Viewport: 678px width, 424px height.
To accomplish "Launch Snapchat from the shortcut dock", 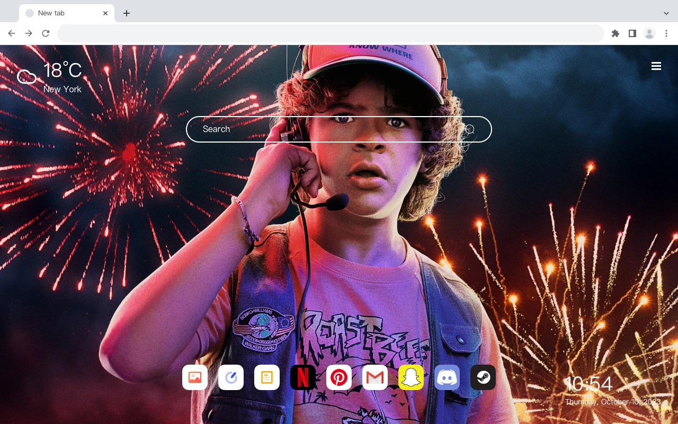I will coord(411,377).
